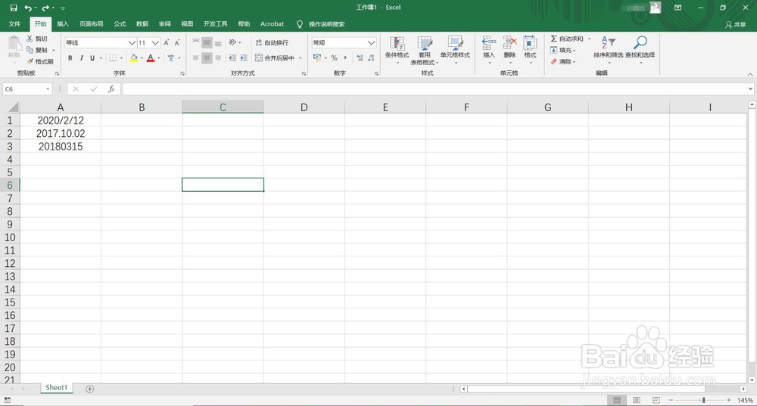Apply accounting number format
Screen dimensions: 757x406
pyautogui.click(x=317, y=58)
